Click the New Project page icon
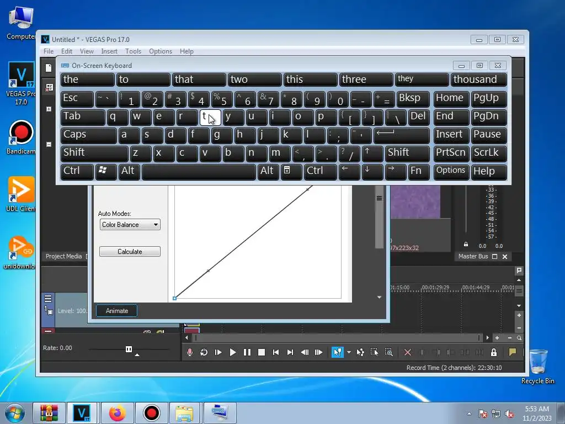Screen dimensions: 565x424 (x=49, y=68)
